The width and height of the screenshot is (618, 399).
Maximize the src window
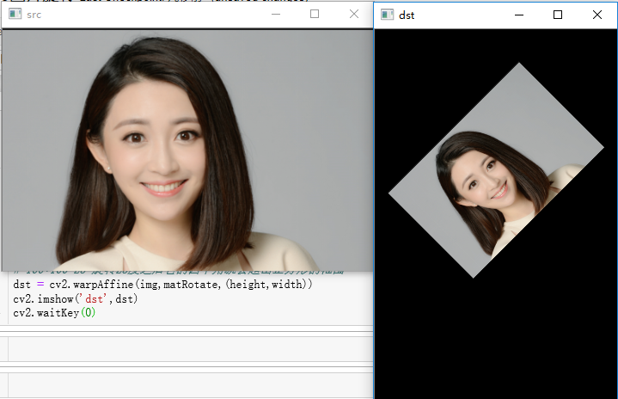(315, 15)
